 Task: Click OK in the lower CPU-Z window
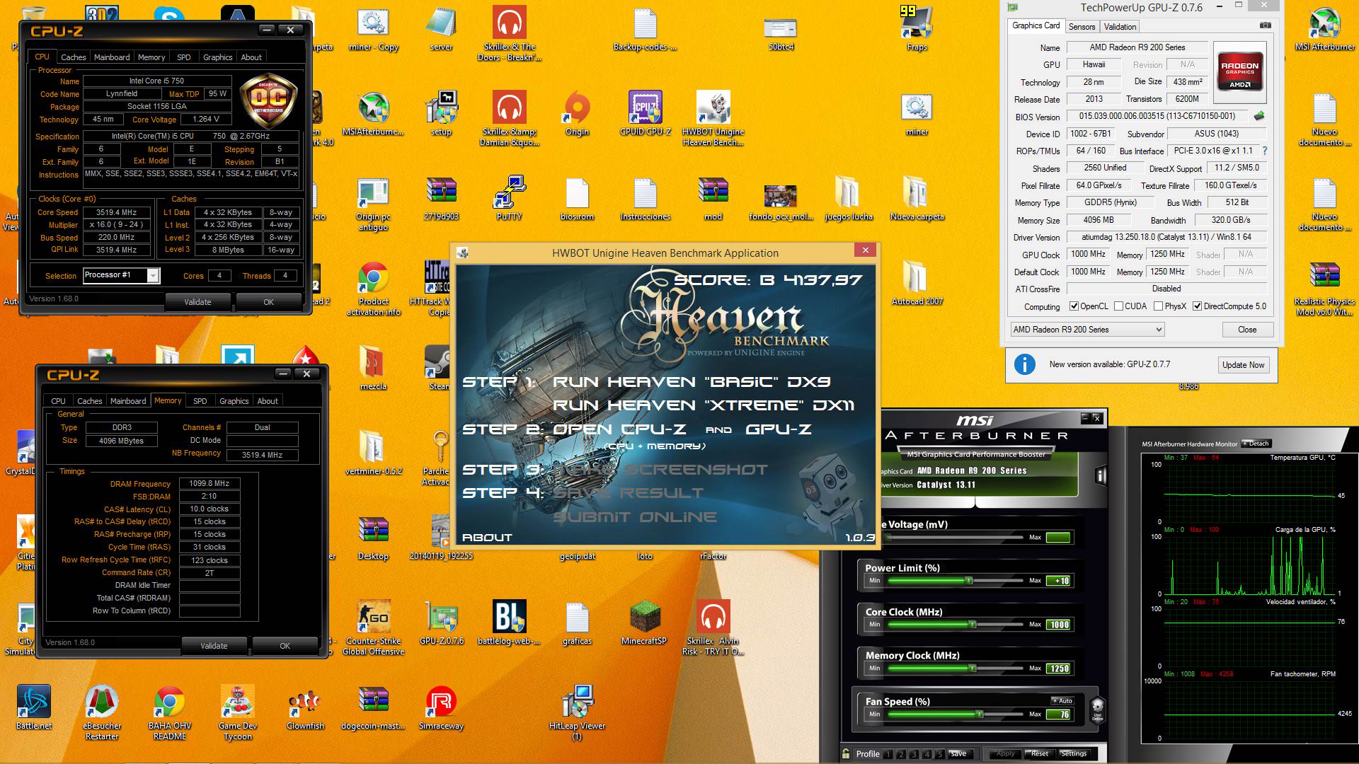(x=285, y=646)
